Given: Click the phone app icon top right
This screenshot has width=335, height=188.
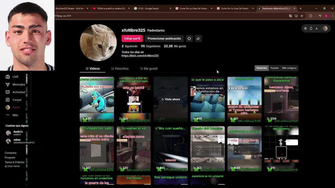Looking at the screenshot, I should tap(311, 28).
